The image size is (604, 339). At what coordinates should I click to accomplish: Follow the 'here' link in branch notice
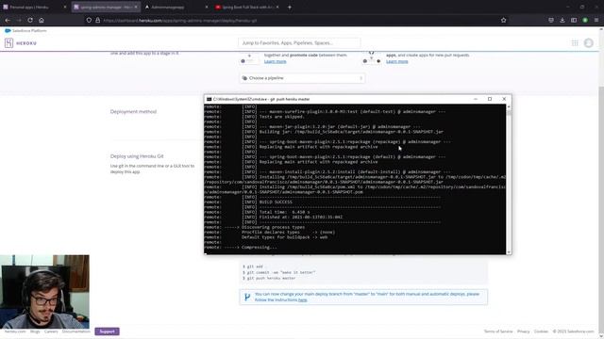(302, 299)
